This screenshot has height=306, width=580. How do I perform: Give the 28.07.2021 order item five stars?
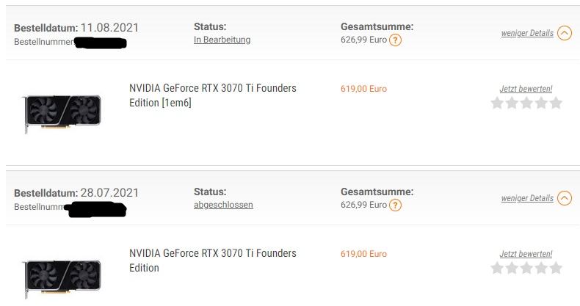pyautogui.click(x=556, y=269)
